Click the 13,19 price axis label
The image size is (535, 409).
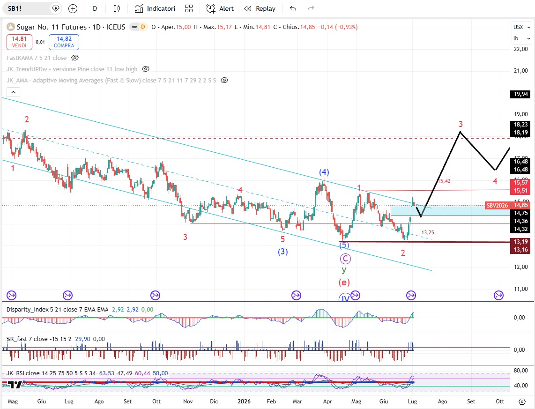(x=520, y=241)
